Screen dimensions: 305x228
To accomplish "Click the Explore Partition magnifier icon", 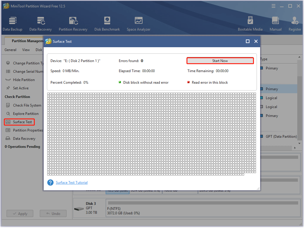I will coord(8,114).
